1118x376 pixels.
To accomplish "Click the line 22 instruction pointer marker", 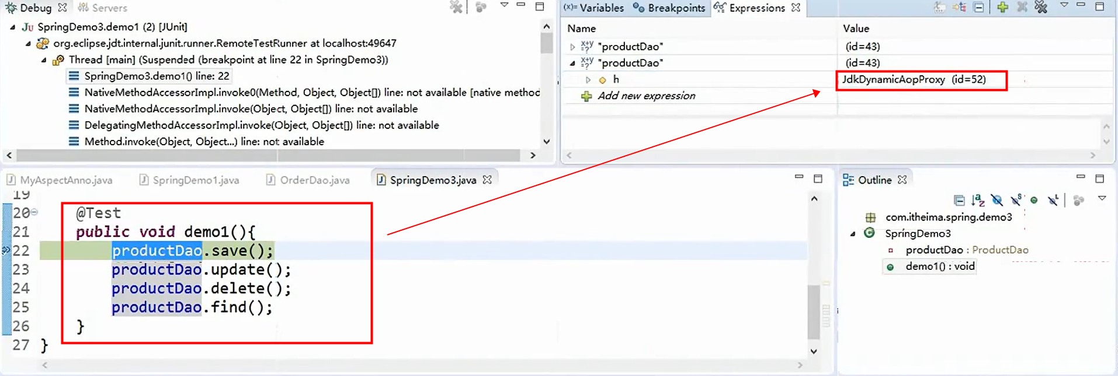I will (6, 250).
